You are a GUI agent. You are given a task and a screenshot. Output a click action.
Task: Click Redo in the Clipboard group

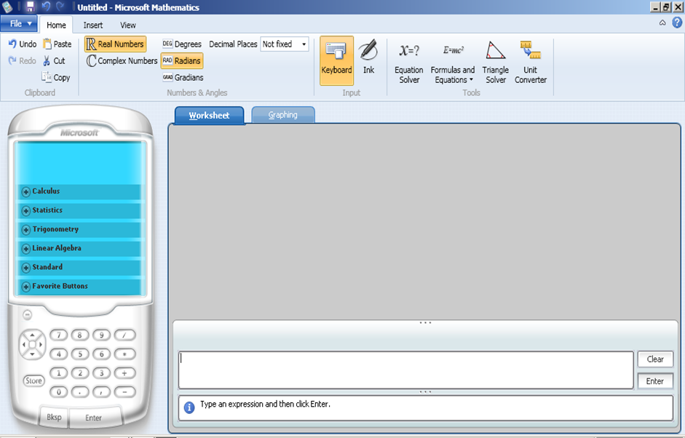[22, 60]
